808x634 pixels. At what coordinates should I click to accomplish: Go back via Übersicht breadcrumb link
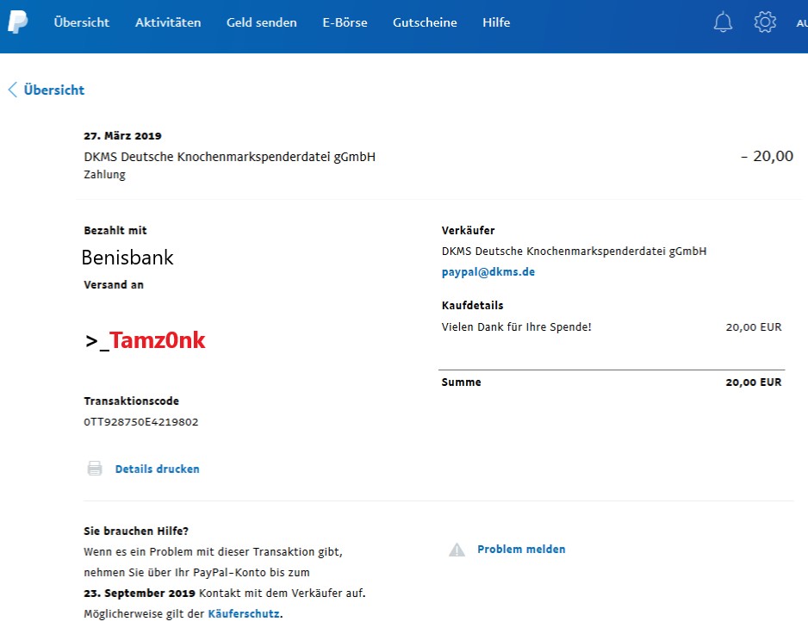pyautogui.click(x=54, y=90)
